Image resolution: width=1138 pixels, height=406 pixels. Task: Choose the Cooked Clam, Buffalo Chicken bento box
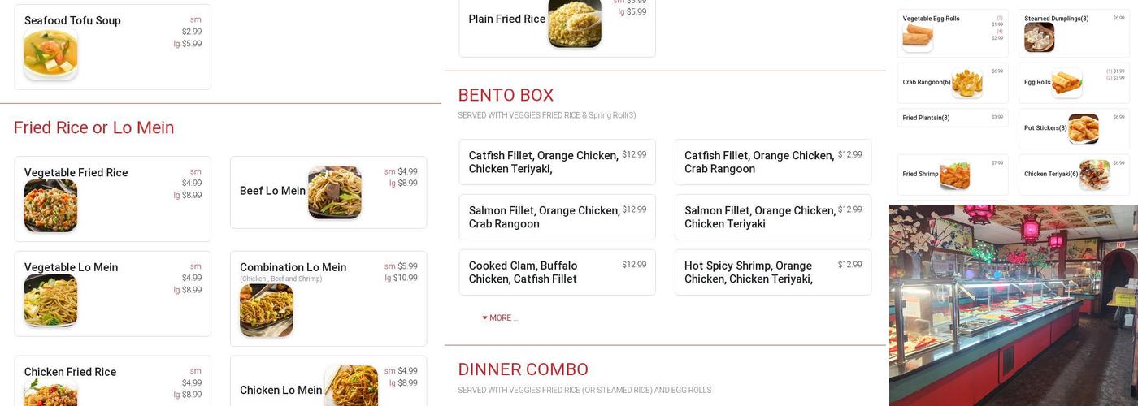(x=557, y=272)
